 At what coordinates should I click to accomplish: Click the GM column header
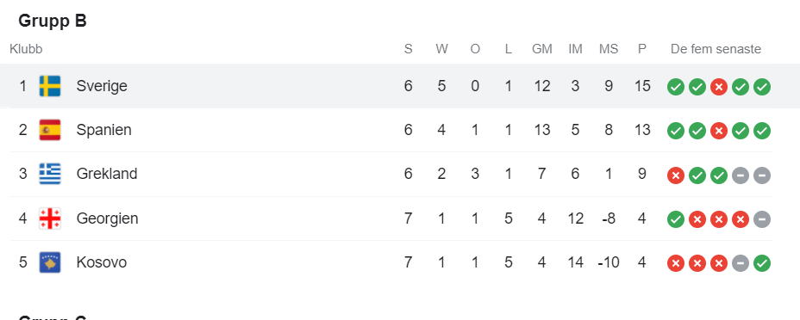(x=542, y=49)
